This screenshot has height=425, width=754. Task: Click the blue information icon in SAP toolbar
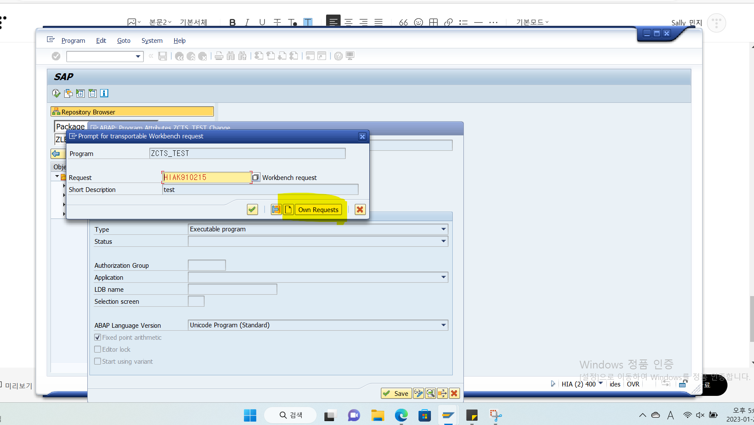(104, 93)
